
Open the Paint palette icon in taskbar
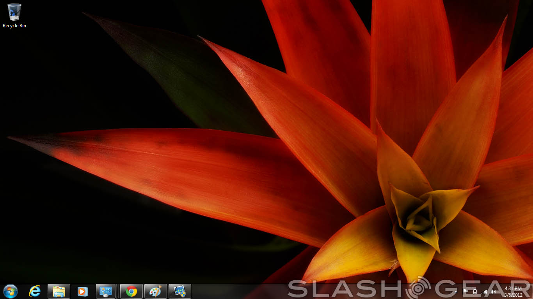point(156,291)
